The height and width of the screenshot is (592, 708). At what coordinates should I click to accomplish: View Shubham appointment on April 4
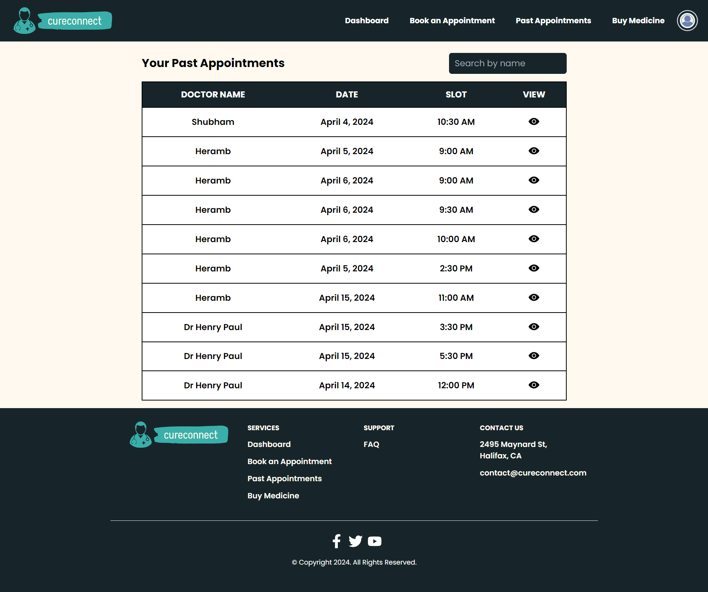pyautogui.click(x=534, y=121)
